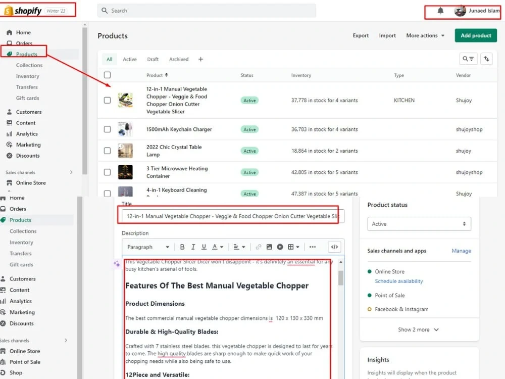Check the 1500mAh Keychain Charger row

(x=107, y=129)
